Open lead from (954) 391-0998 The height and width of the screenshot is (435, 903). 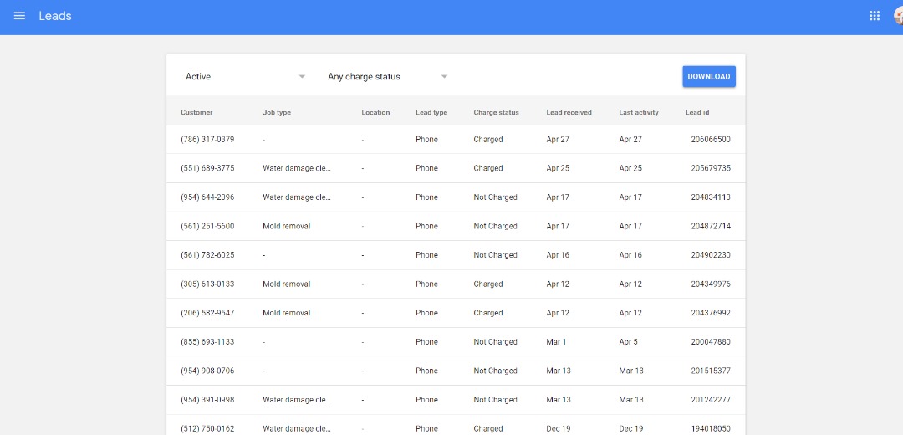coord(207,400)
